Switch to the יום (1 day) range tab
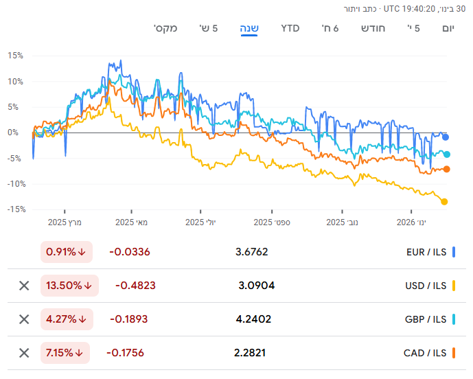The height and width of the screenshot is (379, 473). click(448, 28)
